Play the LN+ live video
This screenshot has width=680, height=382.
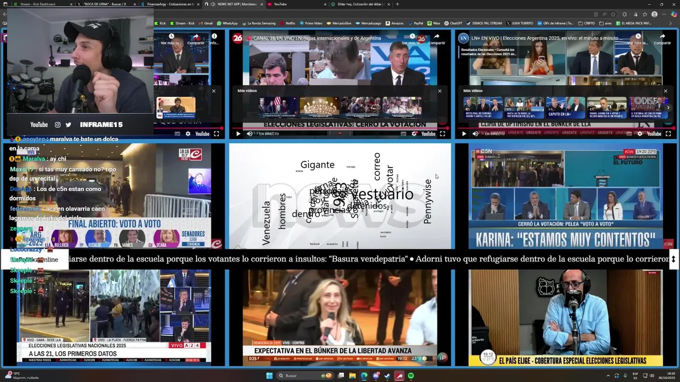coord(464,134)
